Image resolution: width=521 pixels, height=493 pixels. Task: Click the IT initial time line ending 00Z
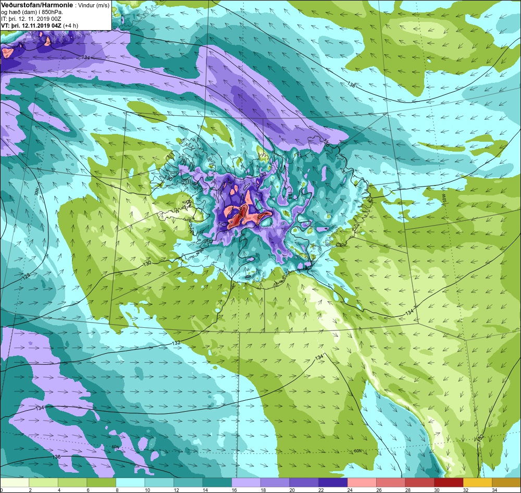point(30,19)
